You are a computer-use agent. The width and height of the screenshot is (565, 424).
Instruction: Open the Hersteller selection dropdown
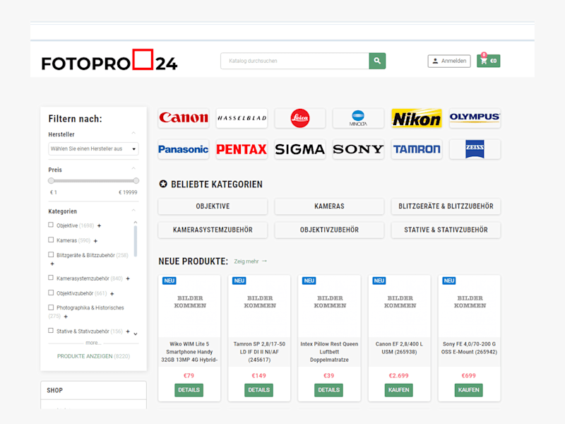(93, 149)
